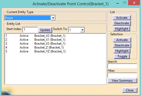Click the Switch To value field
Screen dimensions: 141x96
pos(75,30)
